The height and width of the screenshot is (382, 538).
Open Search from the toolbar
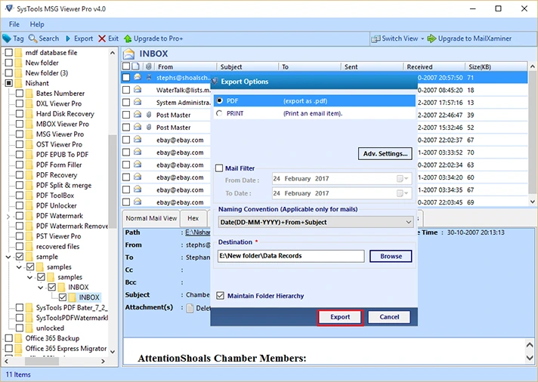44,39
